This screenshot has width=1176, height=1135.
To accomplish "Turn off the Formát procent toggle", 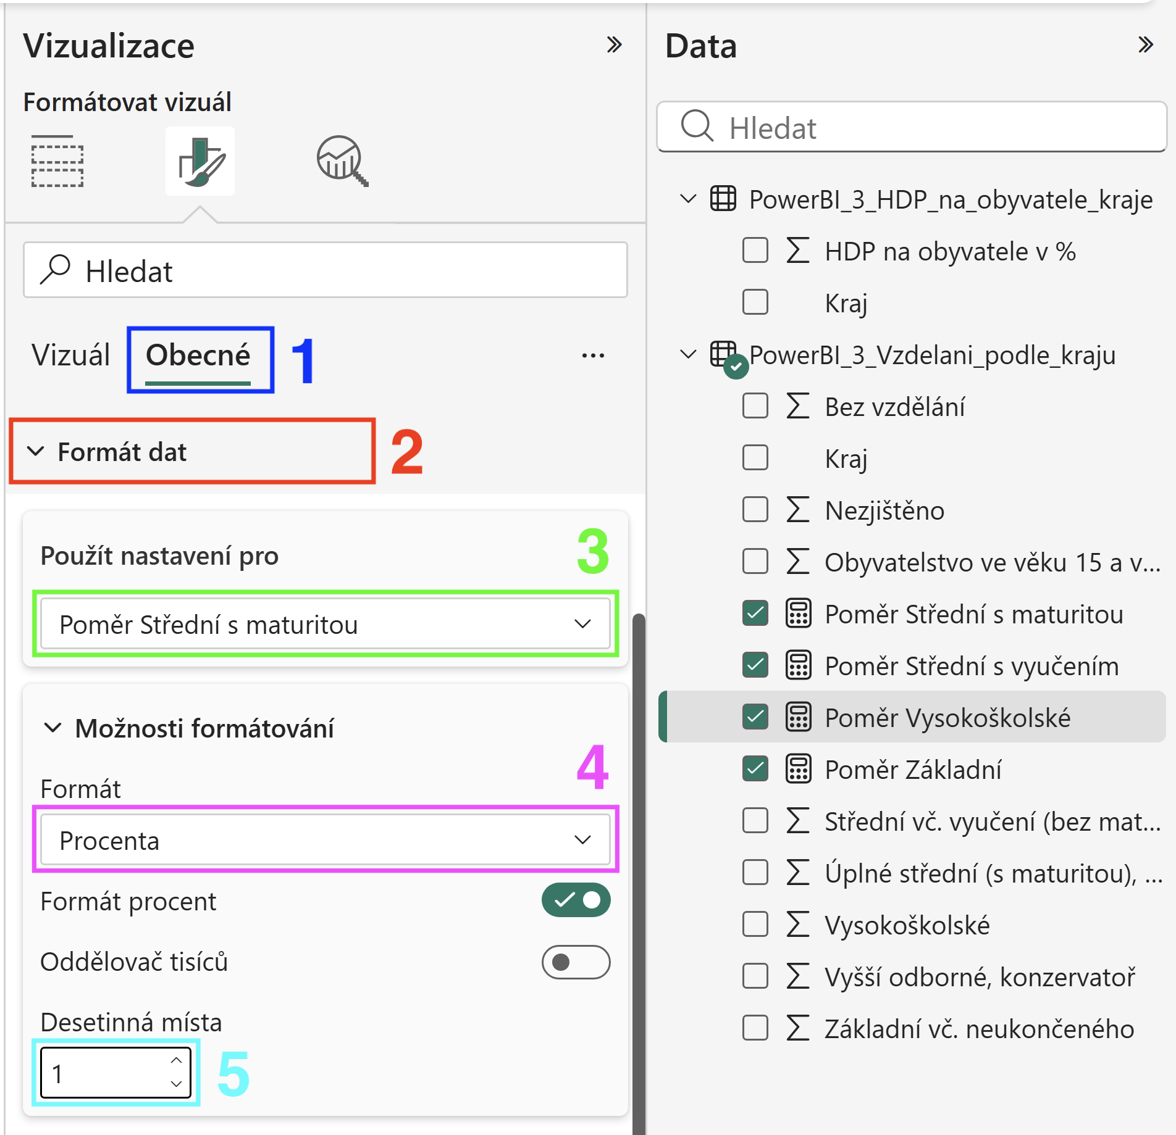I will 576,900.
